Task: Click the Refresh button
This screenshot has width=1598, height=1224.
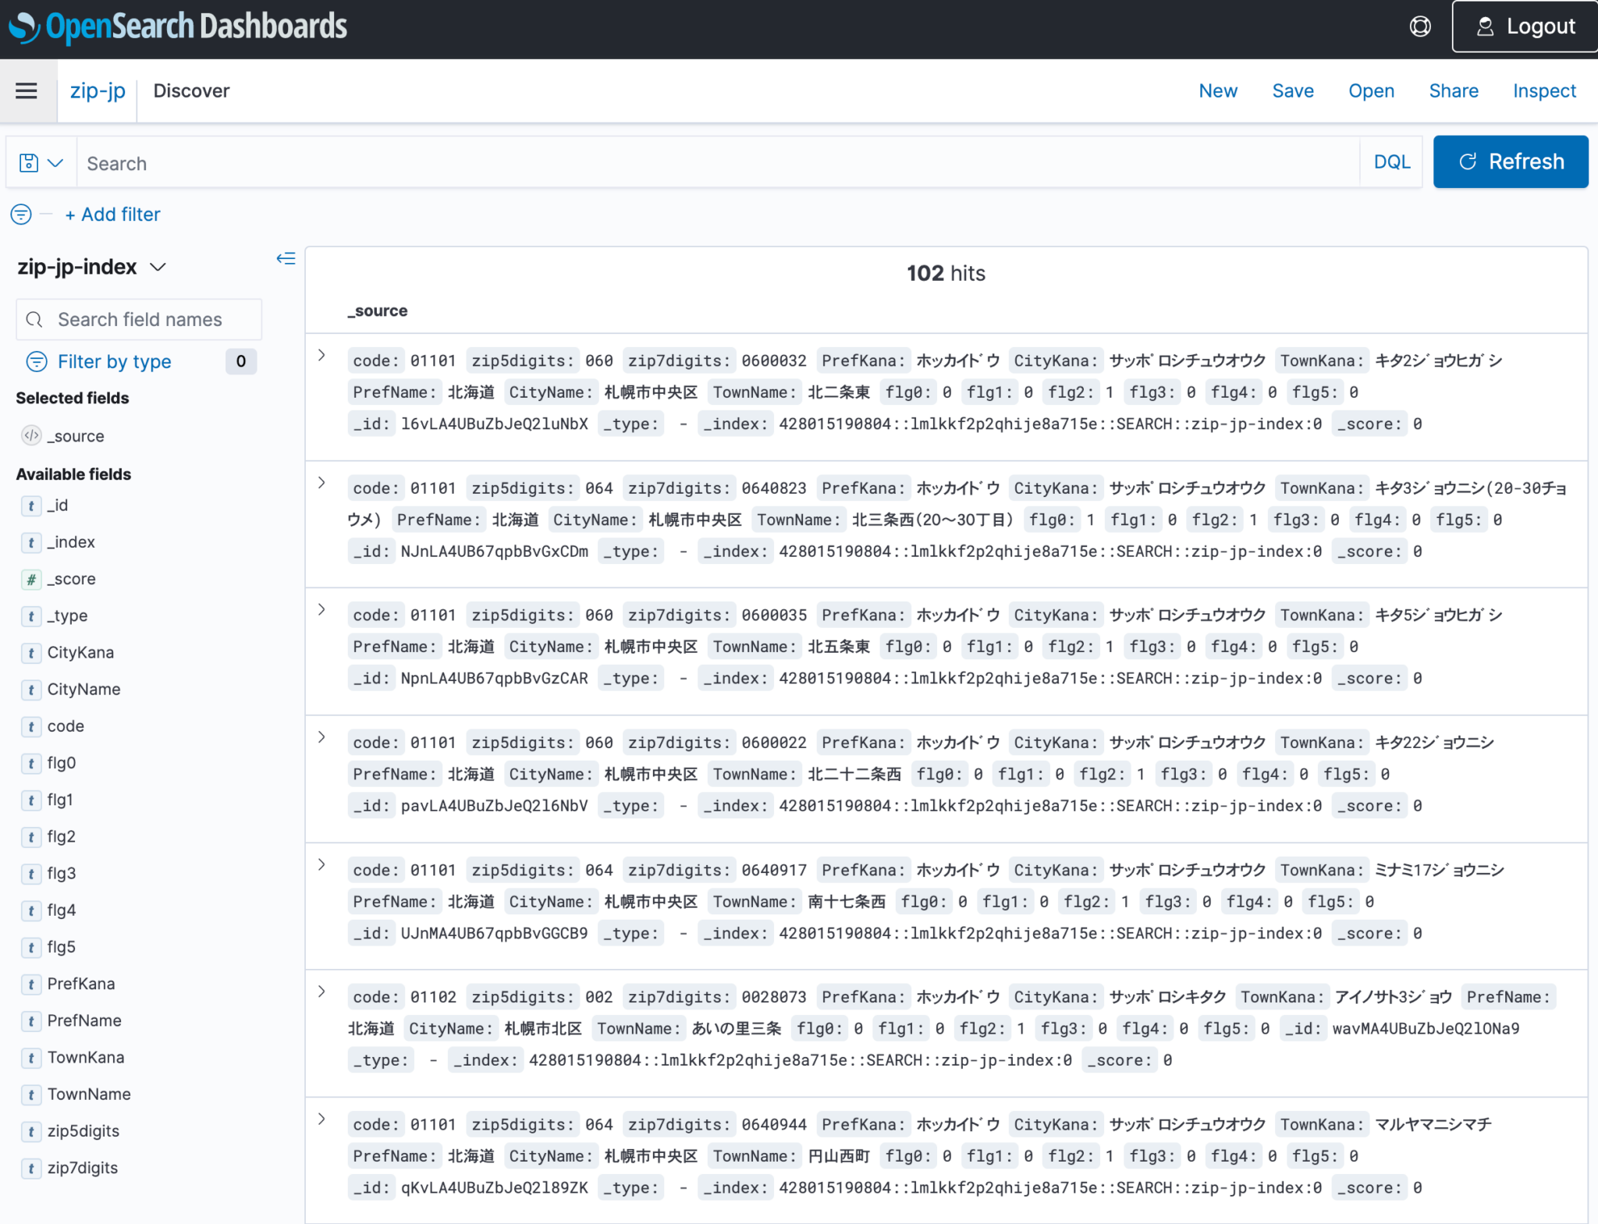Action: tap(1510, 161)
